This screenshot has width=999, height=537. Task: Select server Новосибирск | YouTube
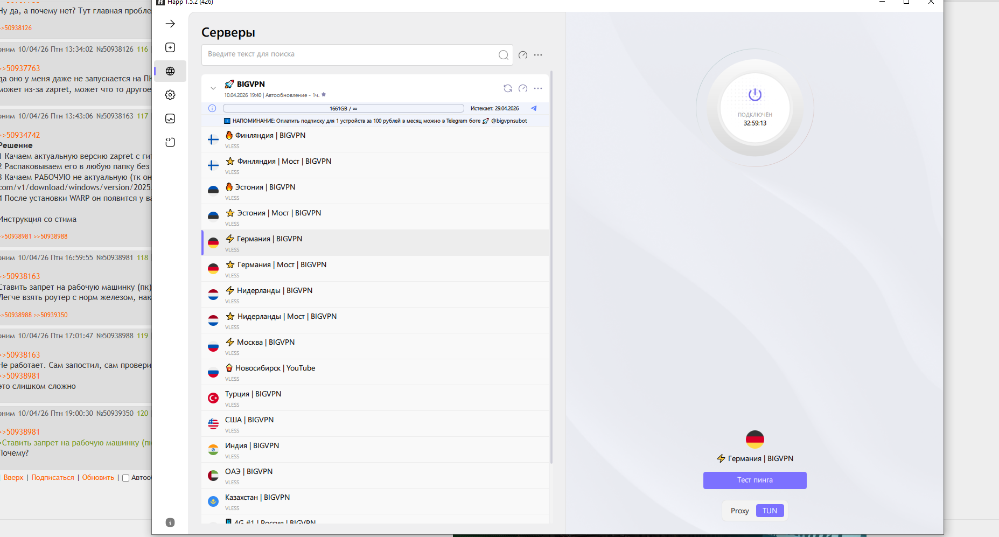[375, 372]
